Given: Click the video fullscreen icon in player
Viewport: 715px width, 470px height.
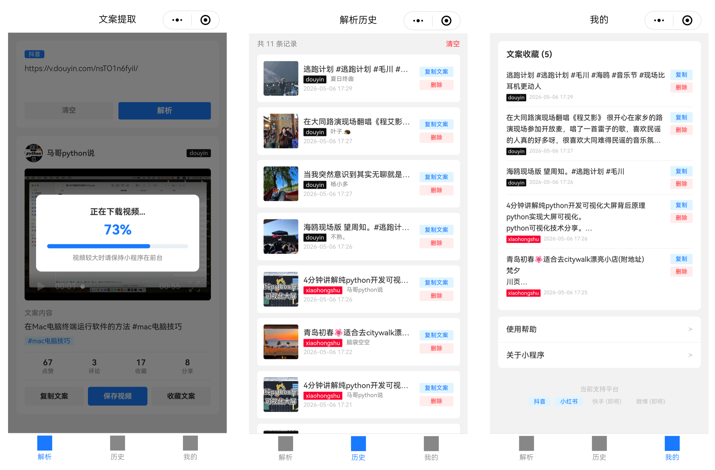Looking at the screenshot, I should click(195, 286).
